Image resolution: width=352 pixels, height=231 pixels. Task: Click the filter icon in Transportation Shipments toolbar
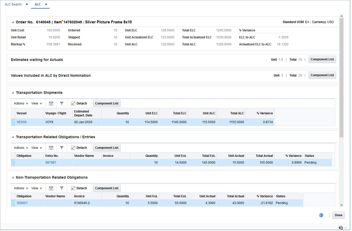coord(62,104)
